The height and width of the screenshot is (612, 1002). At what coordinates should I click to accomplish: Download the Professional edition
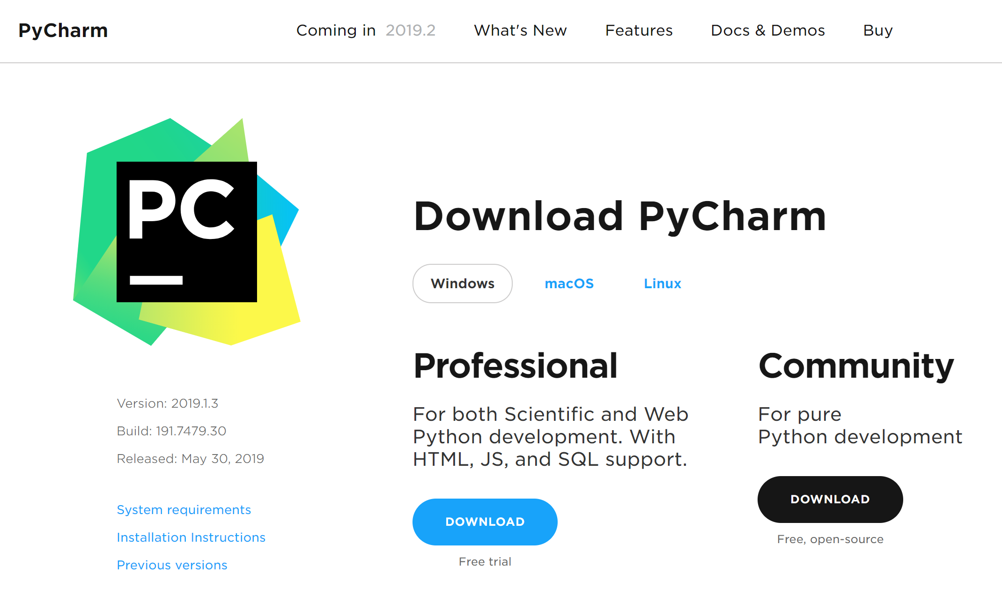(x=485, y=522)
